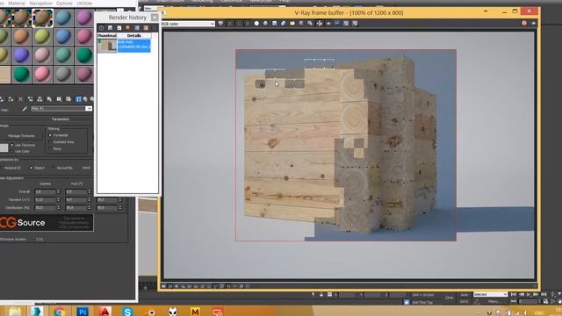
Task: Click the Overall Hue spinner arrows
Action: point(90,191)
